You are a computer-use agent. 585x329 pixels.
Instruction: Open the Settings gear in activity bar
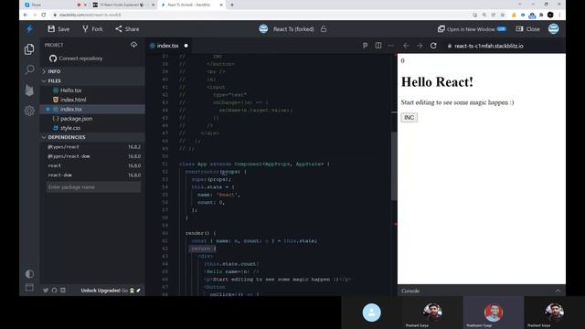(x=29, y=111)
